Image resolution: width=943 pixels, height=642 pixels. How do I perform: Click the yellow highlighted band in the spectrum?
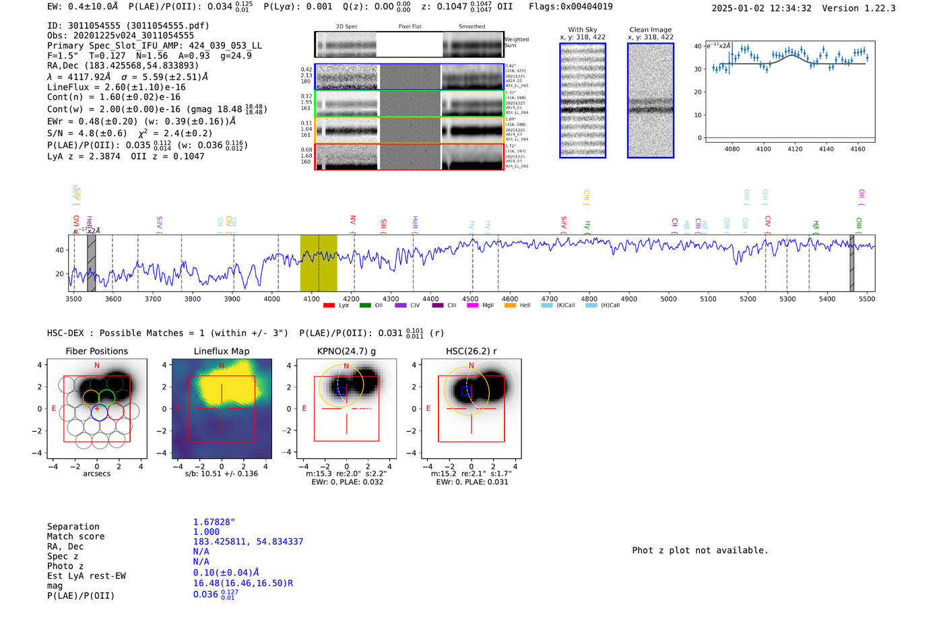coord(319,263)
